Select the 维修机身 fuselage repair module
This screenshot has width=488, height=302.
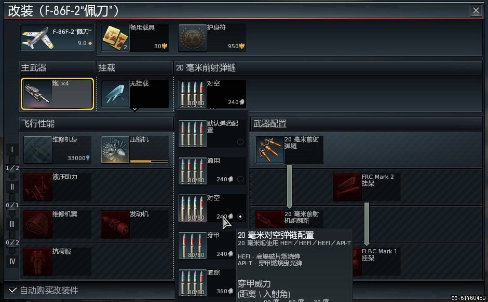57,150
